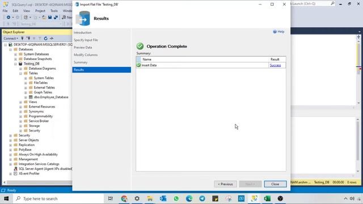The width and height of the screenshot is (363, 204).
Task: Click the New Project icon in the SSMS toolbar
Action: tap(26, 18)
